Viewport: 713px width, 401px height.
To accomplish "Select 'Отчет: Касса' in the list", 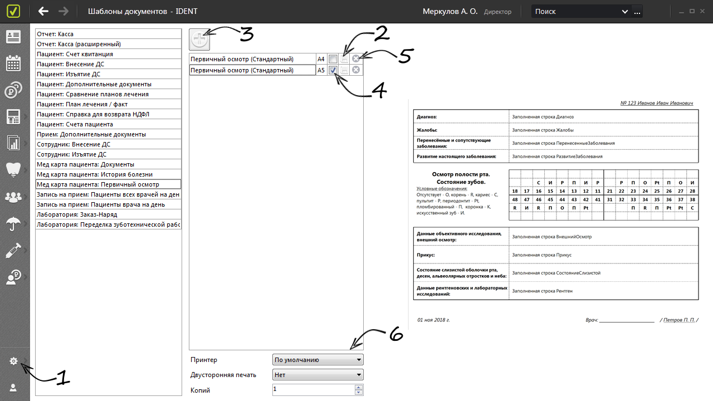I will [x=109, y=34].
